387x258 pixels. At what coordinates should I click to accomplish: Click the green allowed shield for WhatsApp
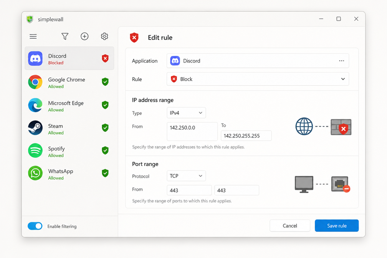105,173
